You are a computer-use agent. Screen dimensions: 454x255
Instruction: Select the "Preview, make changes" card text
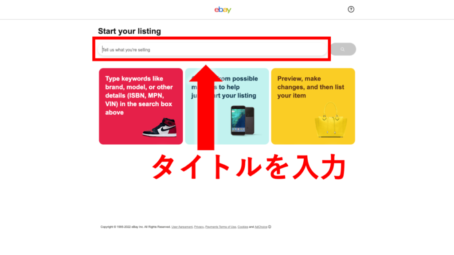pos(311,87)
